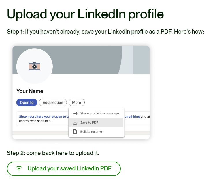
Task: Click the document icon beside Build a resume
Action: (75, 132)
